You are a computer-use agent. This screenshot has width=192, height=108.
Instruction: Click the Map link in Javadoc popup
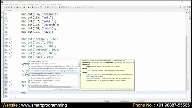point(104,63)
